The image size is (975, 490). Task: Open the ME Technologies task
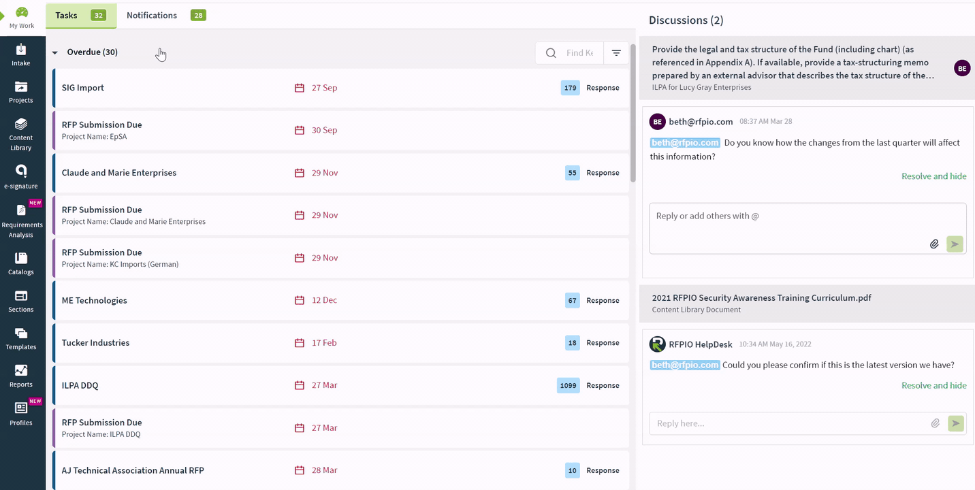[341, 300]
